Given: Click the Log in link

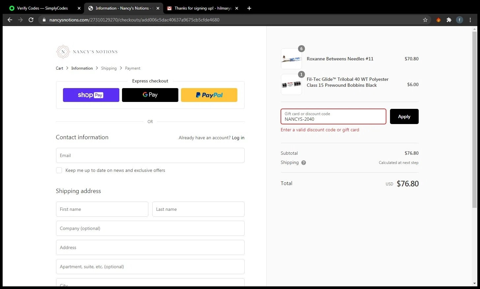Looking at the screenshot, I should pos(238,138).
